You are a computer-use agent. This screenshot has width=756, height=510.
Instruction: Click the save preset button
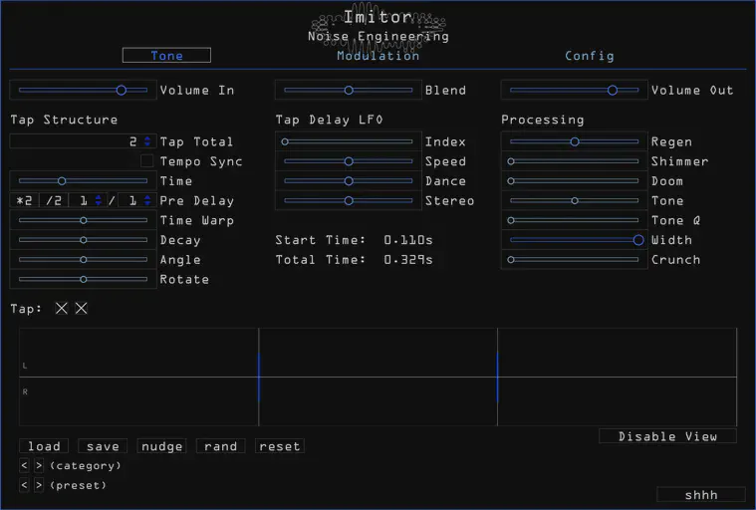point(103,446)
